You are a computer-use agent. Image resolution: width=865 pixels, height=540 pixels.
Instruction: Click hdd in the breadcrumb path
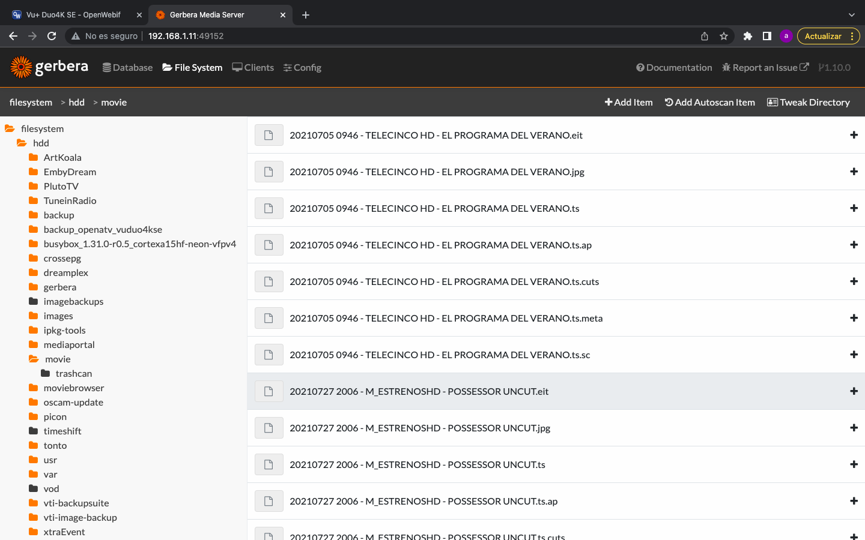(76, 103)
